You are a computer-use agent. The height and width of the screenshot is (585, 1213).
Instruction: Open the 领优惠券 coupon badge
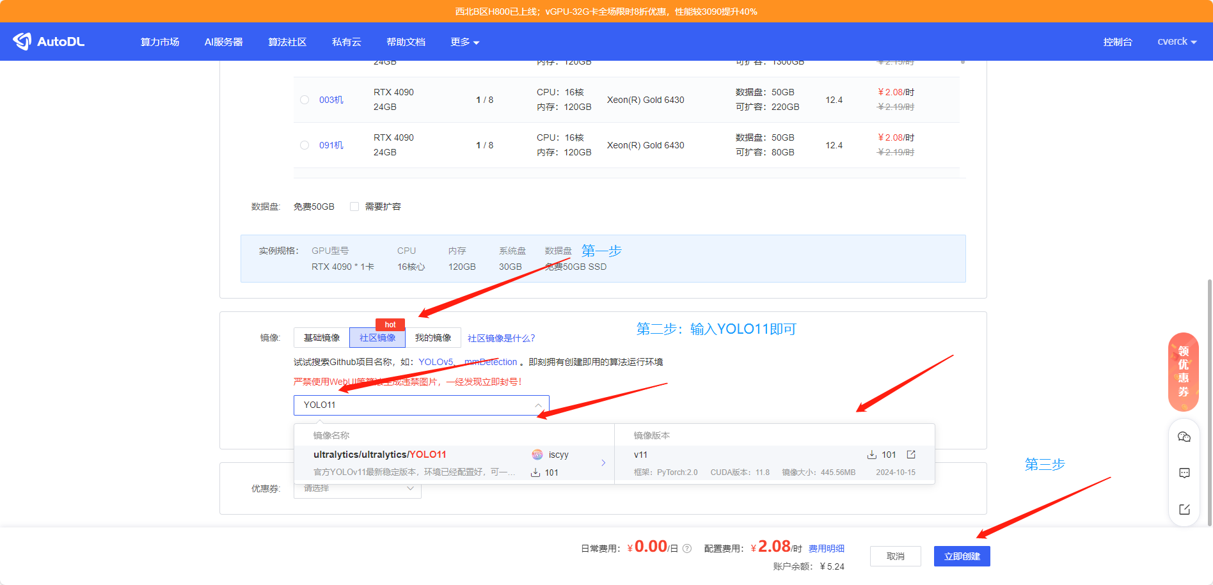point(1184,372)
